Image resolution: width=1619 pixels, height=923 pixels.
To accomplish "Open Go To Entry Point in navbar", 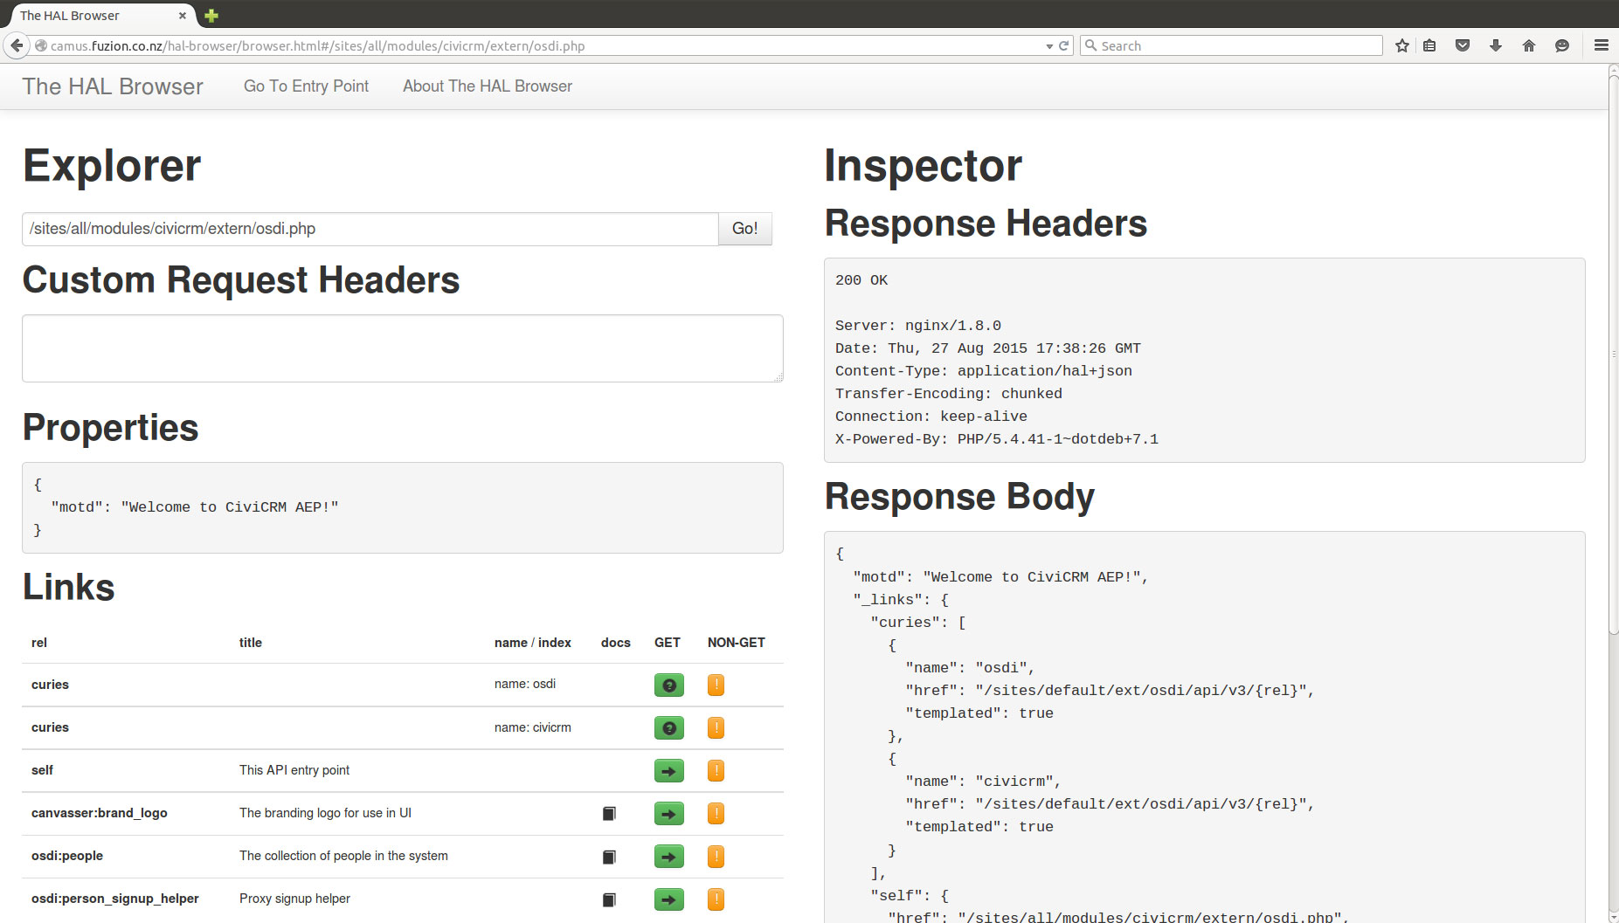I will pyautogui.click(x=306, y=86).
